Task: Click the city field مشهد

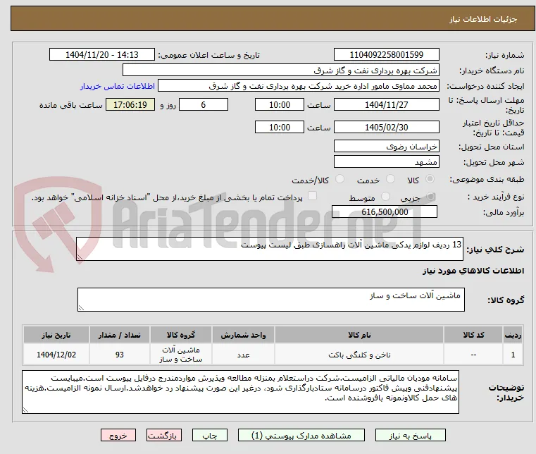Action: [x=386, y=161]
